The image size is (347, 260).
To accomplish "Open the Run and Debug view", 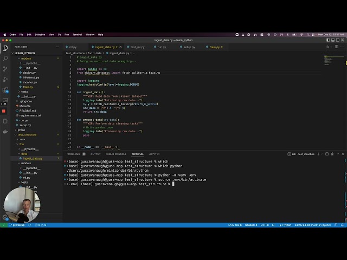I will point(5,79).
